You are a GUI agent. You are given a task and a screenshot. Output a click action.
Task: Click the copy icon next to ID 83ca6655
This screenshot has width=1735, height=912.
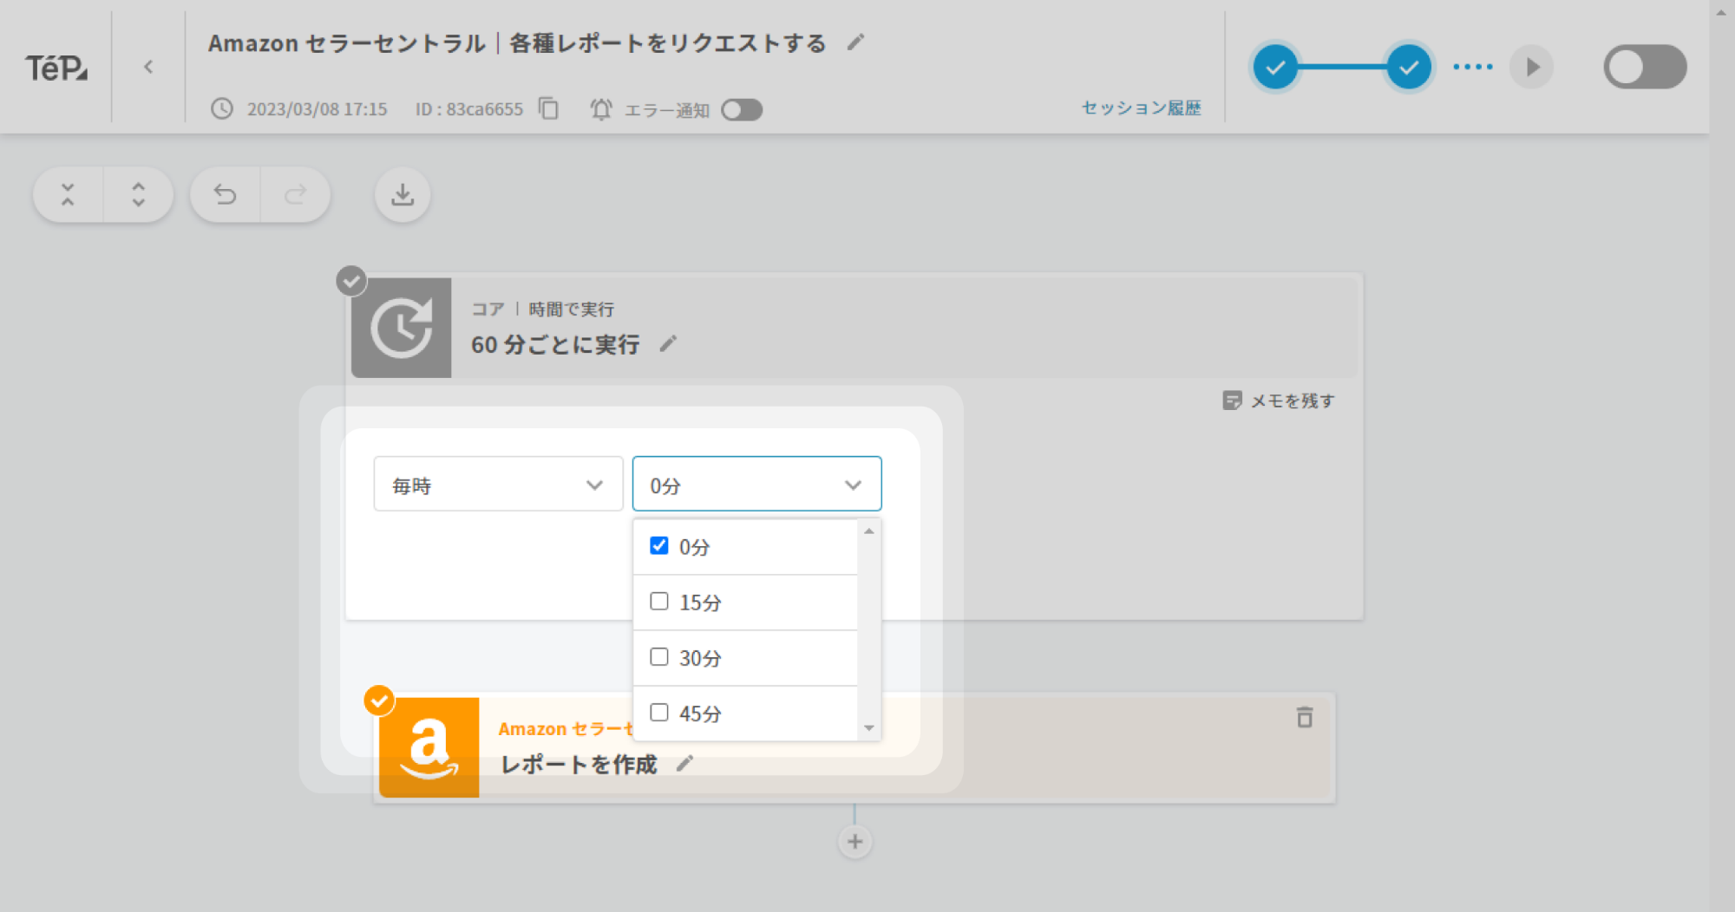547,109
